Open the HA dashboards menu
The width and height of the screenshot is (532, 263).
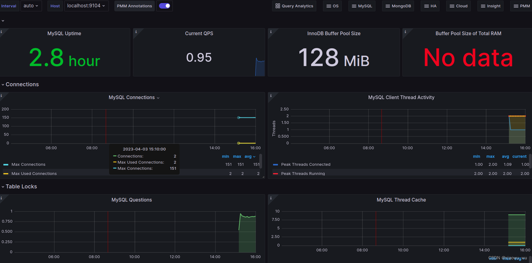tap(430, 6)
